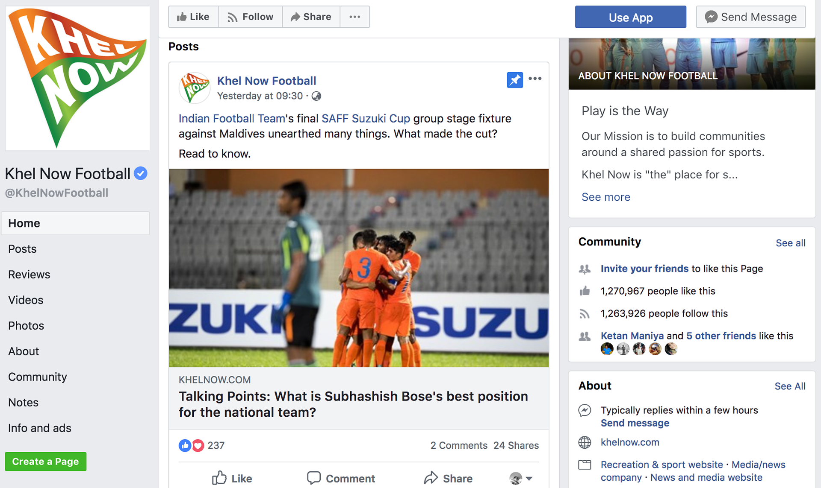The width and height of the screenshot is (821, 488).
Task: Open the khelnow.com website link
Action: point(629,442)
